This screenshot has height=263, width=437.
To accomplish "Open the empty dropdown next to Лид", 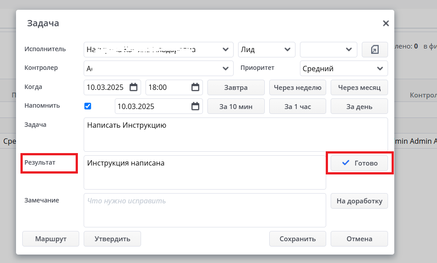I will [328, 49].
